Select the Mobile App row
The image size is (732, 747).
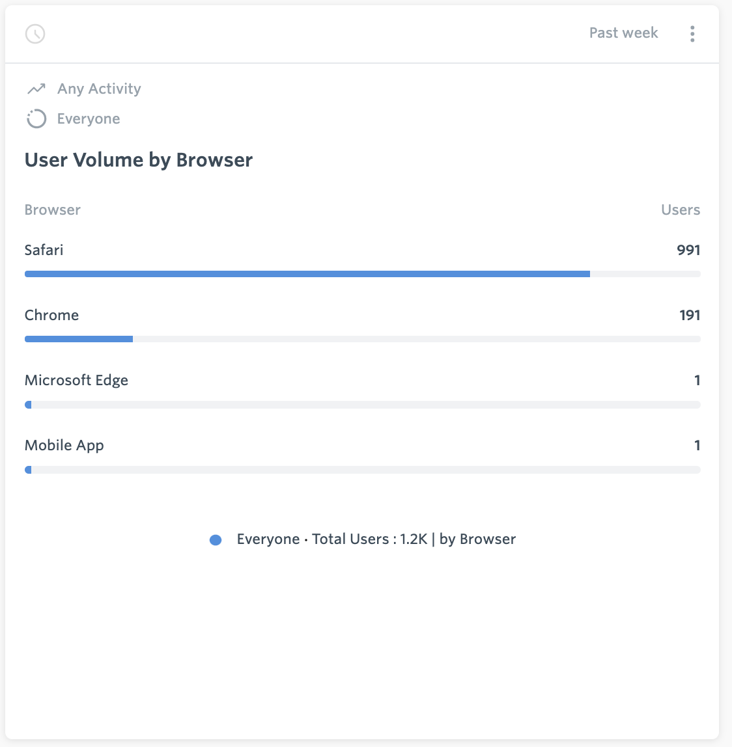point(64,445)
